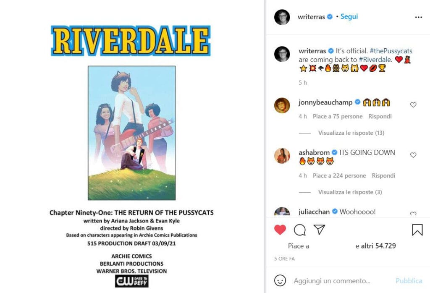Viewport: 430px width, 293px height.
Task: Open the #thePussycats hashtag link
Action: pos(391,51)
